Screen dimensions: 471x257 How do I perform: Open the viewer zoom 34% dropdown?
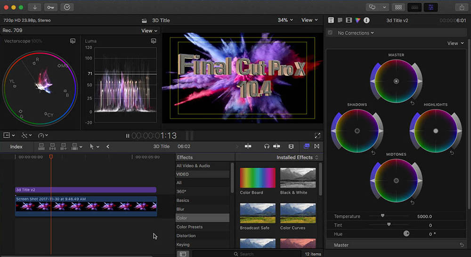point(285,20)
